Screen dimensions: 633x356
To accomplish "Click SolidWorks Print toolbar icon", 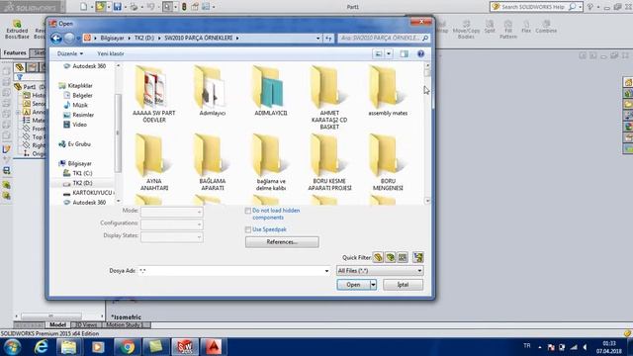I will tap(135, 7).
